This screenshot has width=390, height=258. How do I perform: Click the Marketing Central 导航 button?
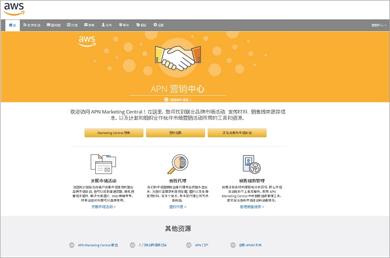click(x=114, y=133)
